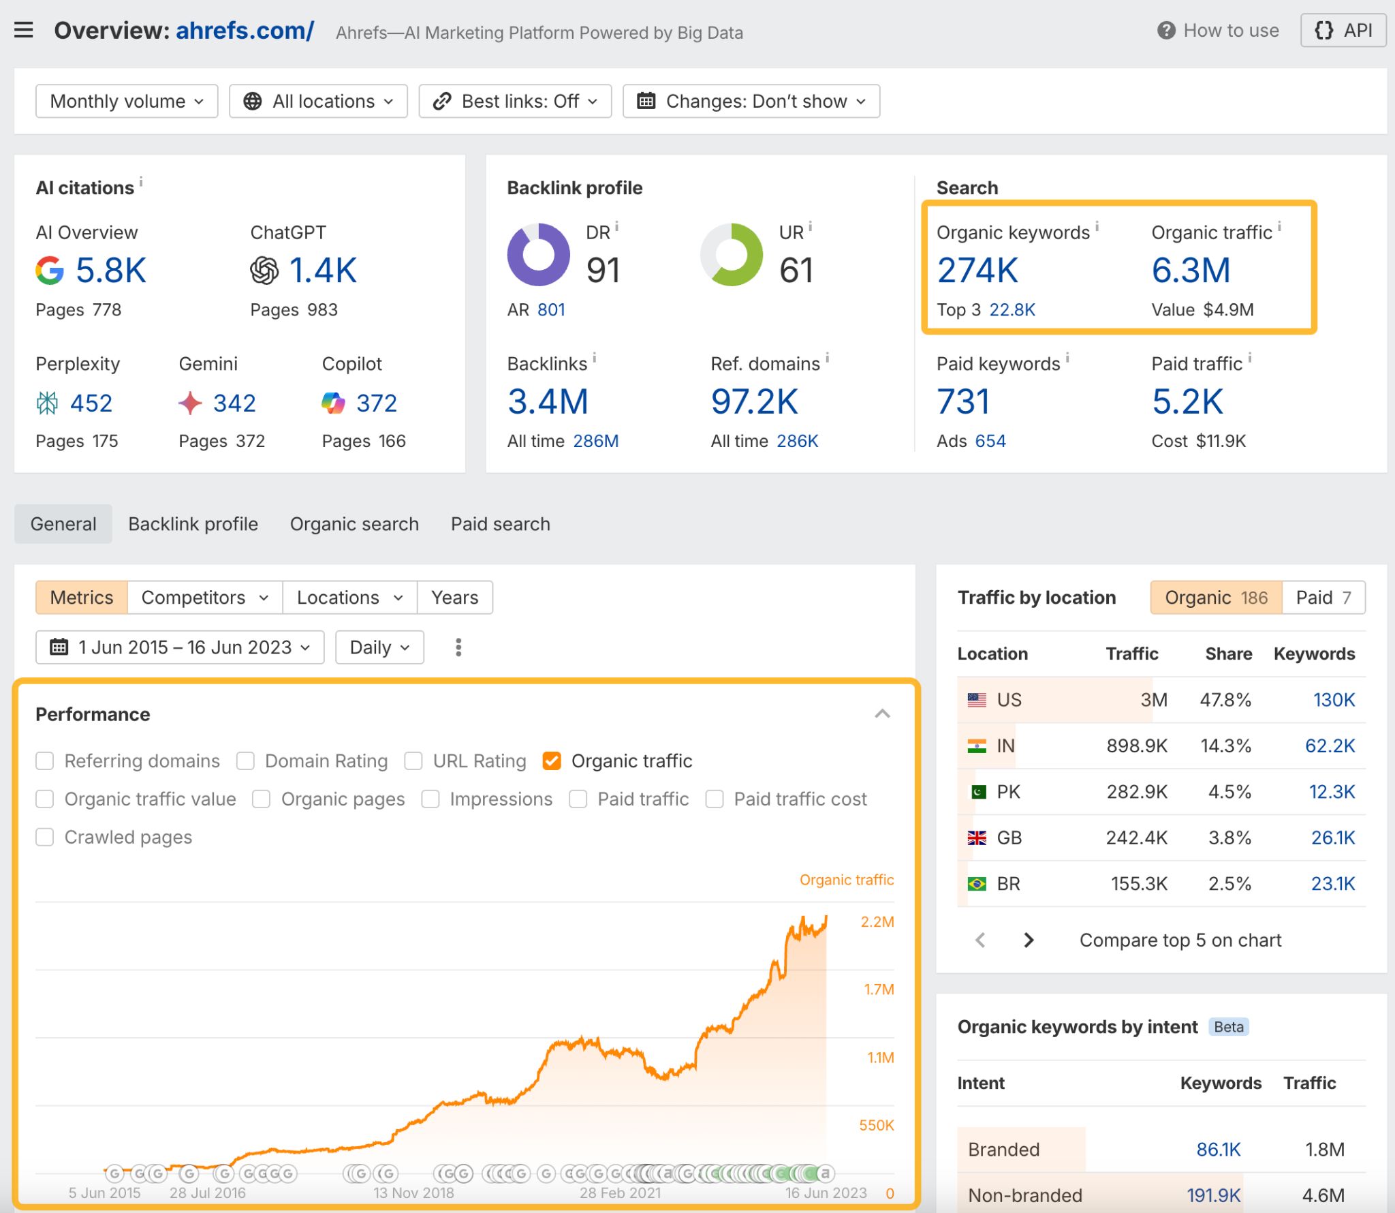
Task: Click the Gemini icon in AI citations
Action: [x=191, y=403]
